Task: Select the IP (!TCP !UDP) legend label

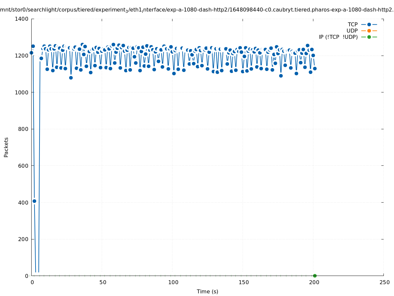Action: coord(338,37)
